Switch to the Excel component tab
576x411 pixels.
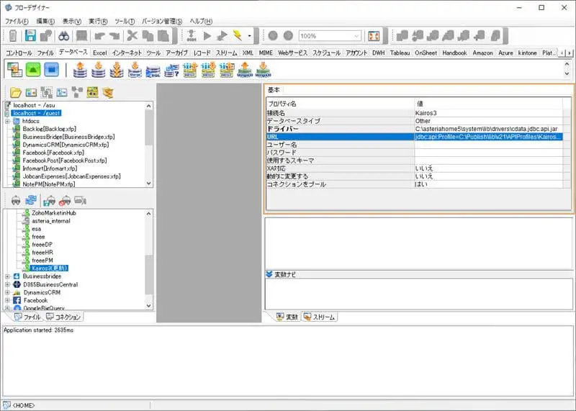click(x=99, y=53)
